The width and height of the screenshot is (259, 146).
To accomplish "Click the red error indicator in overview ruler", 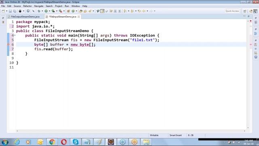I will (251, 21).
